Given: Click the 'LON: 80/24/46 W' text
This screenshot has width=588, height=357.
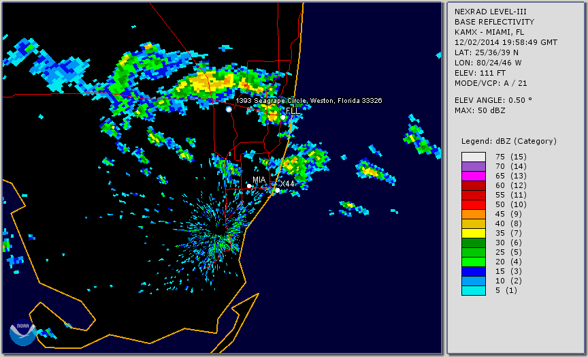Looking at the screenshot, I should click(488, 63).
